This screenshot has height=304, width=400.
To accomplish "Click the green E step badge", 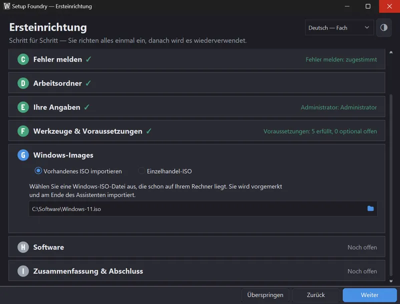I will coord(23,107).
